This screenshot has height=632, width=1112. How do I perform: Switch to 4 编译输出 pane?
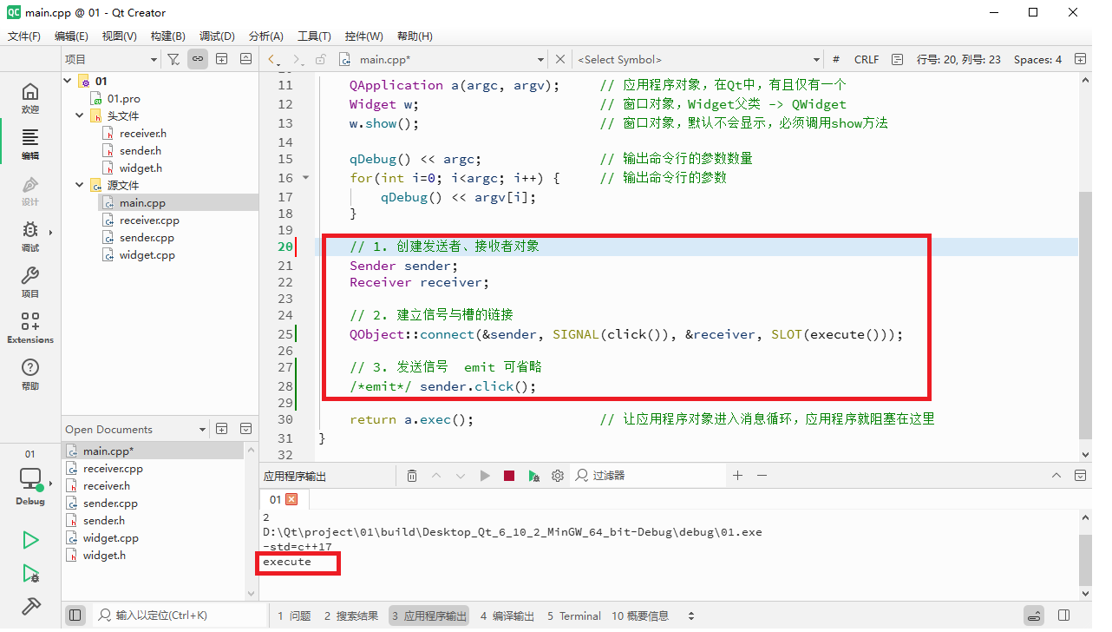point(507,616)
